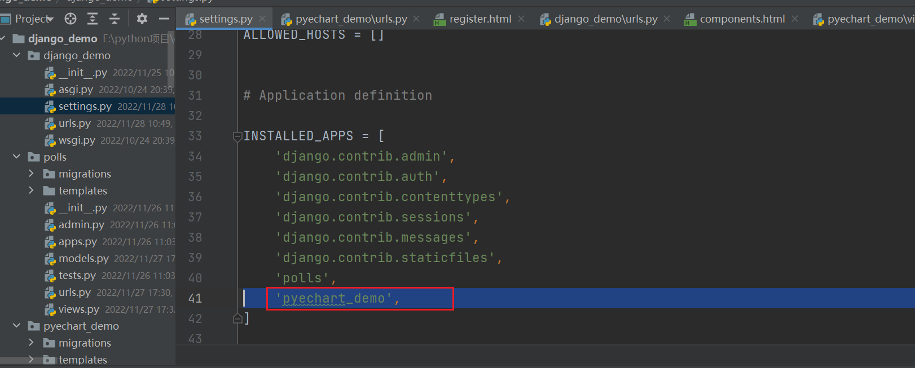Select settings.py in project tree
This screenshot has width=915, height=368.
point(85,106)
